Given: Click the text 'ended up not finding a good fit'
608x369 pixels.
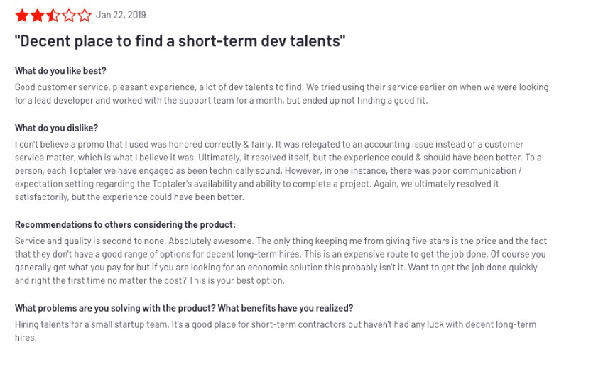Looking at the screenshot, I should (365, 100).
